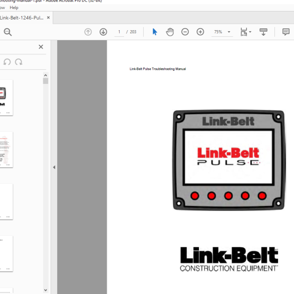294x294 pixels.
Task: Click the total page count '203' text
Action: click(x=133, y=32)
